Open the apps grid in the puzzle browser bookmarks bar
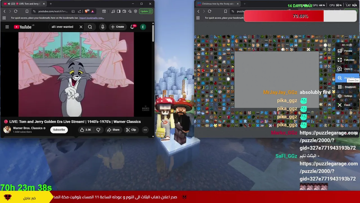This screenshot has height=203, width=360. tap(198, 18)
